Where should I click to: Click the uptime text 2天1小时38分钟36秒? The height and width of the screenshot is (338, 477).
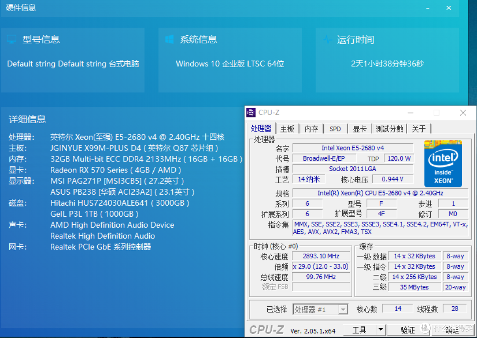(387, 64)
